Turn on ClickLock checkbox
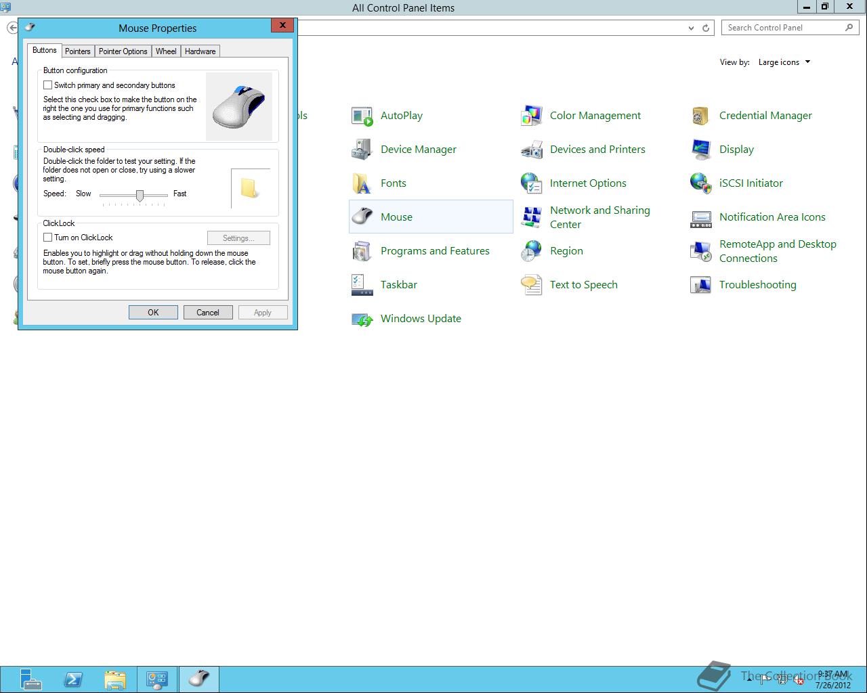Screen dimensions: 867x693 [47, 238]
